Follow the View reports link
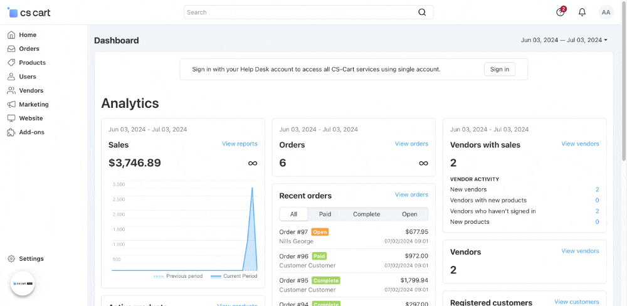627x306 pixels. [x=240, y=144]
